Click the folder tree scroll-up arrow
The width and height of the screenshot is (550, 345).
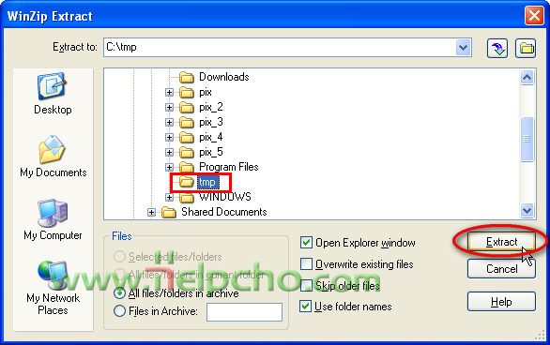click(527, 77)
